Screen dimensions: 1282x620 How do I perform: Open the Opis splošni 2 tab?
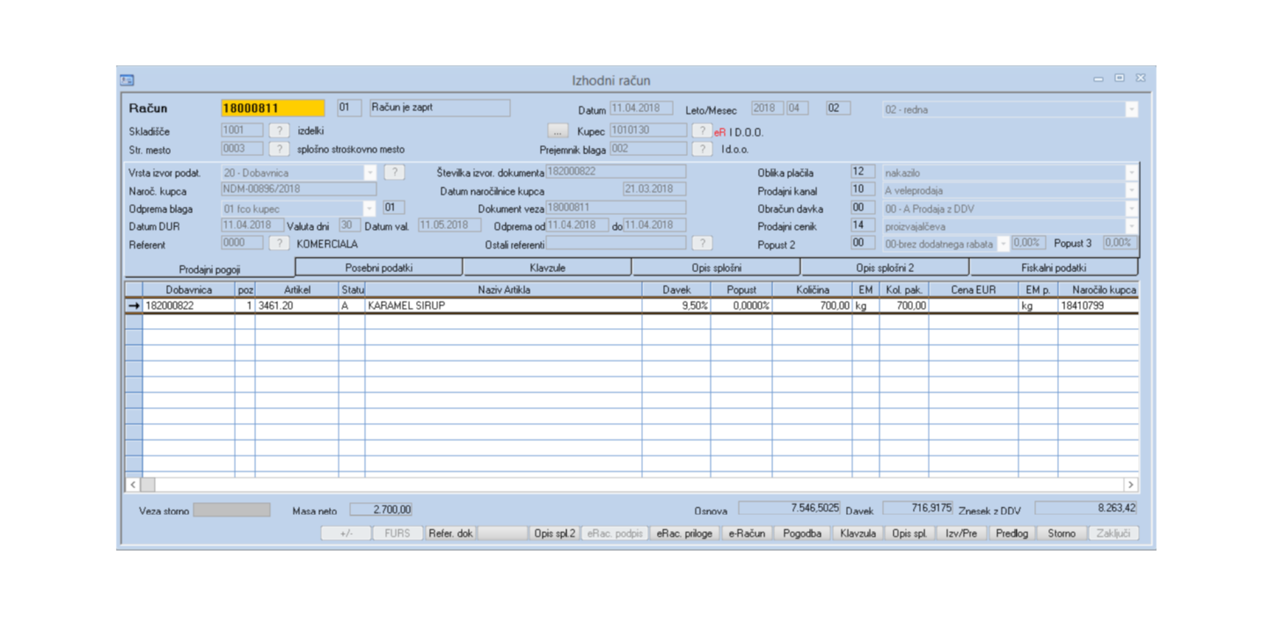[x=885, y=267]
